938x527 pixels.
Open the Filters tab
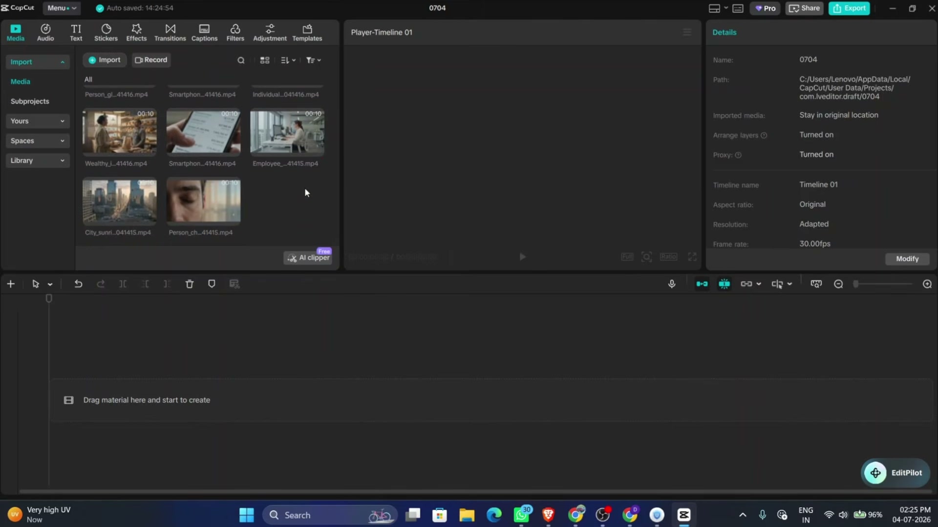pyautogui.click(x=235, y=33)
